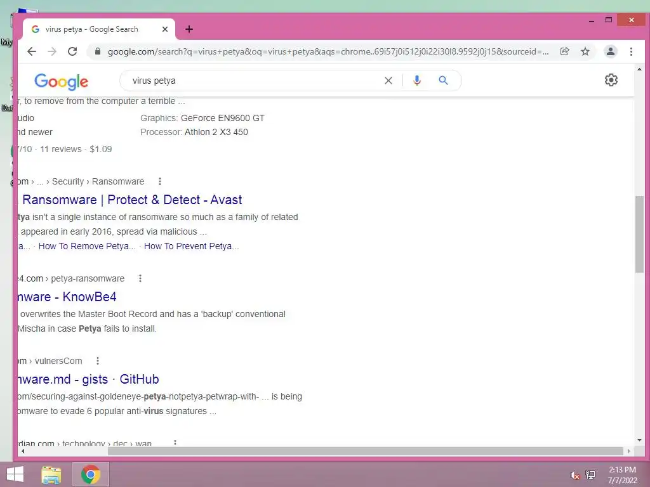Open the gists GitHub result
The image size is (650, 487).
click(89, 379)
